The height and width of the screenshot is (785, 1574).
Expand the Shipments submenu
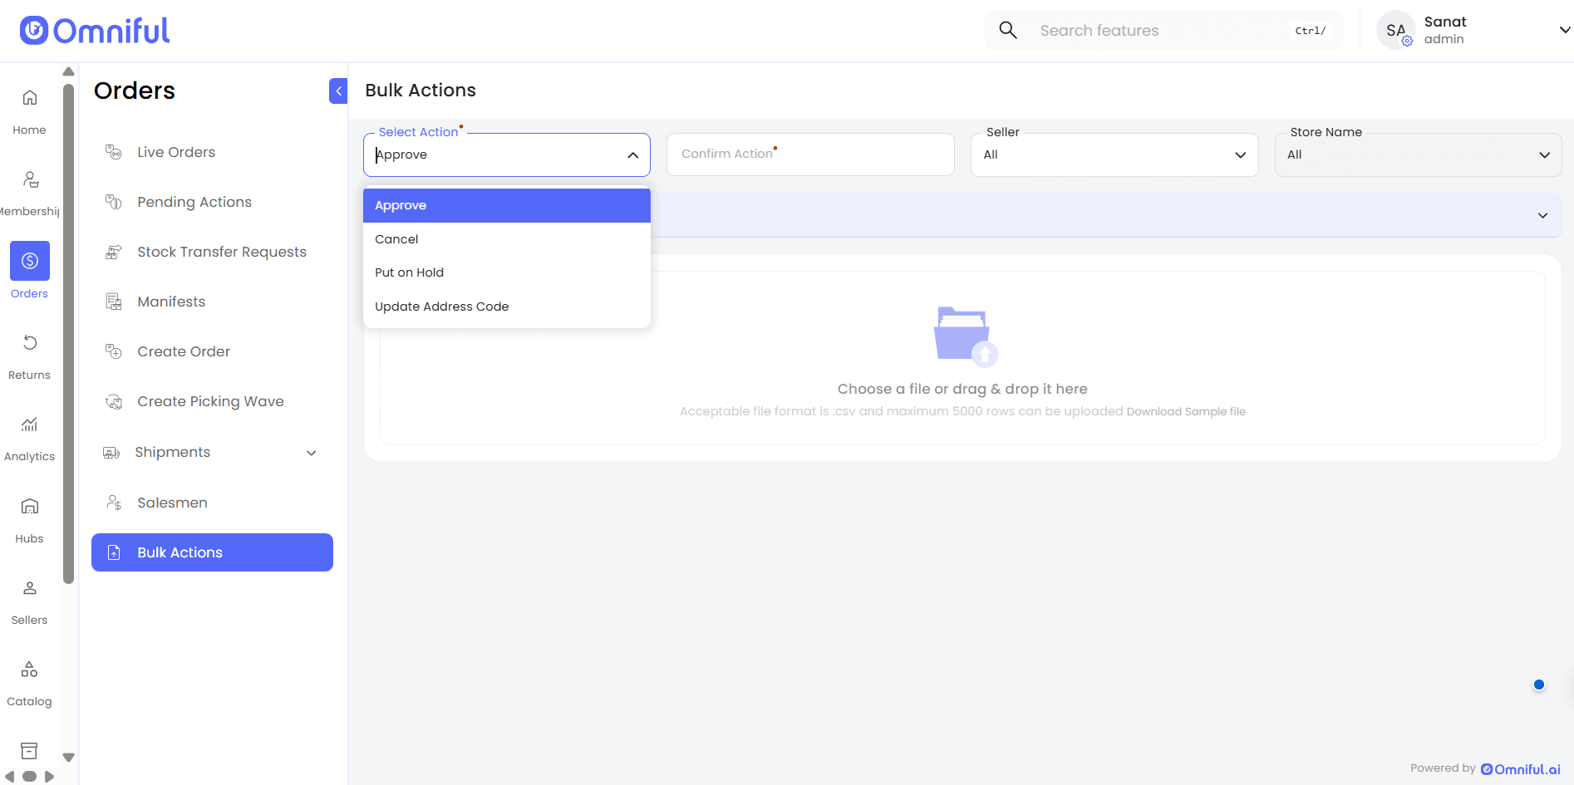311,453
